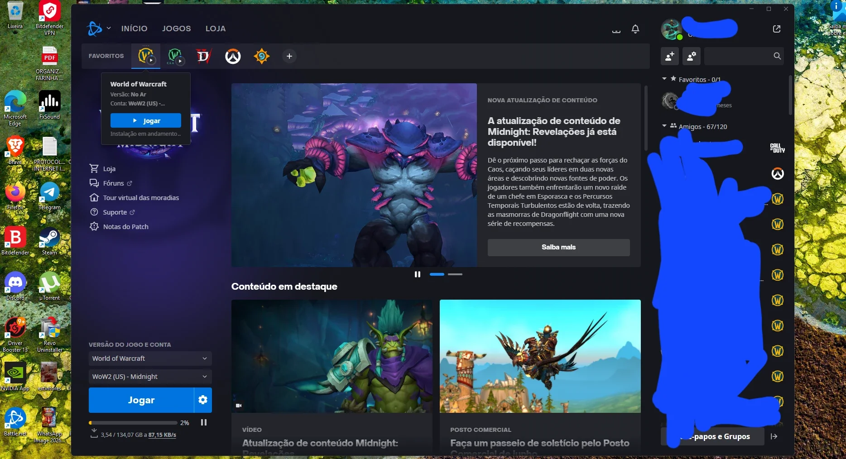Click the Overwatch icon in friends list
Screen dimensions: 846x459
[x=778, y=174]
